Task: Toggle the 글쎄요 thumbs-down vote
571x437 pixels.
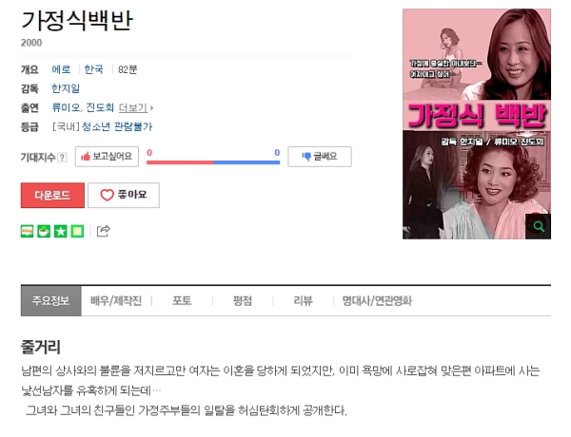Action: coord(320,157)
